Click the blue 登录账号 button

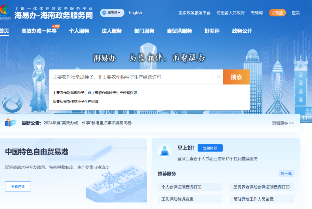[210, 148]
